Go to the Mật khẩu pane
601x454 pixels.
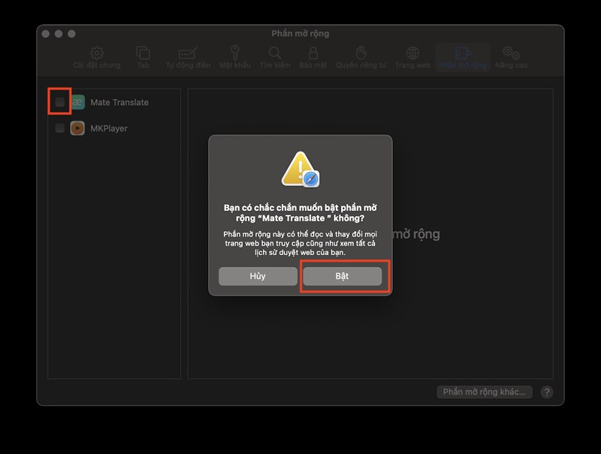pos(235,58)
